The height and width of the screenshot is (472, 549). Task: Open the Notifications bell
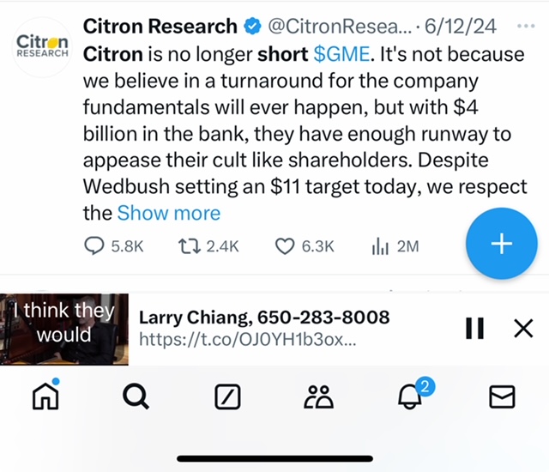pos(411,396)
